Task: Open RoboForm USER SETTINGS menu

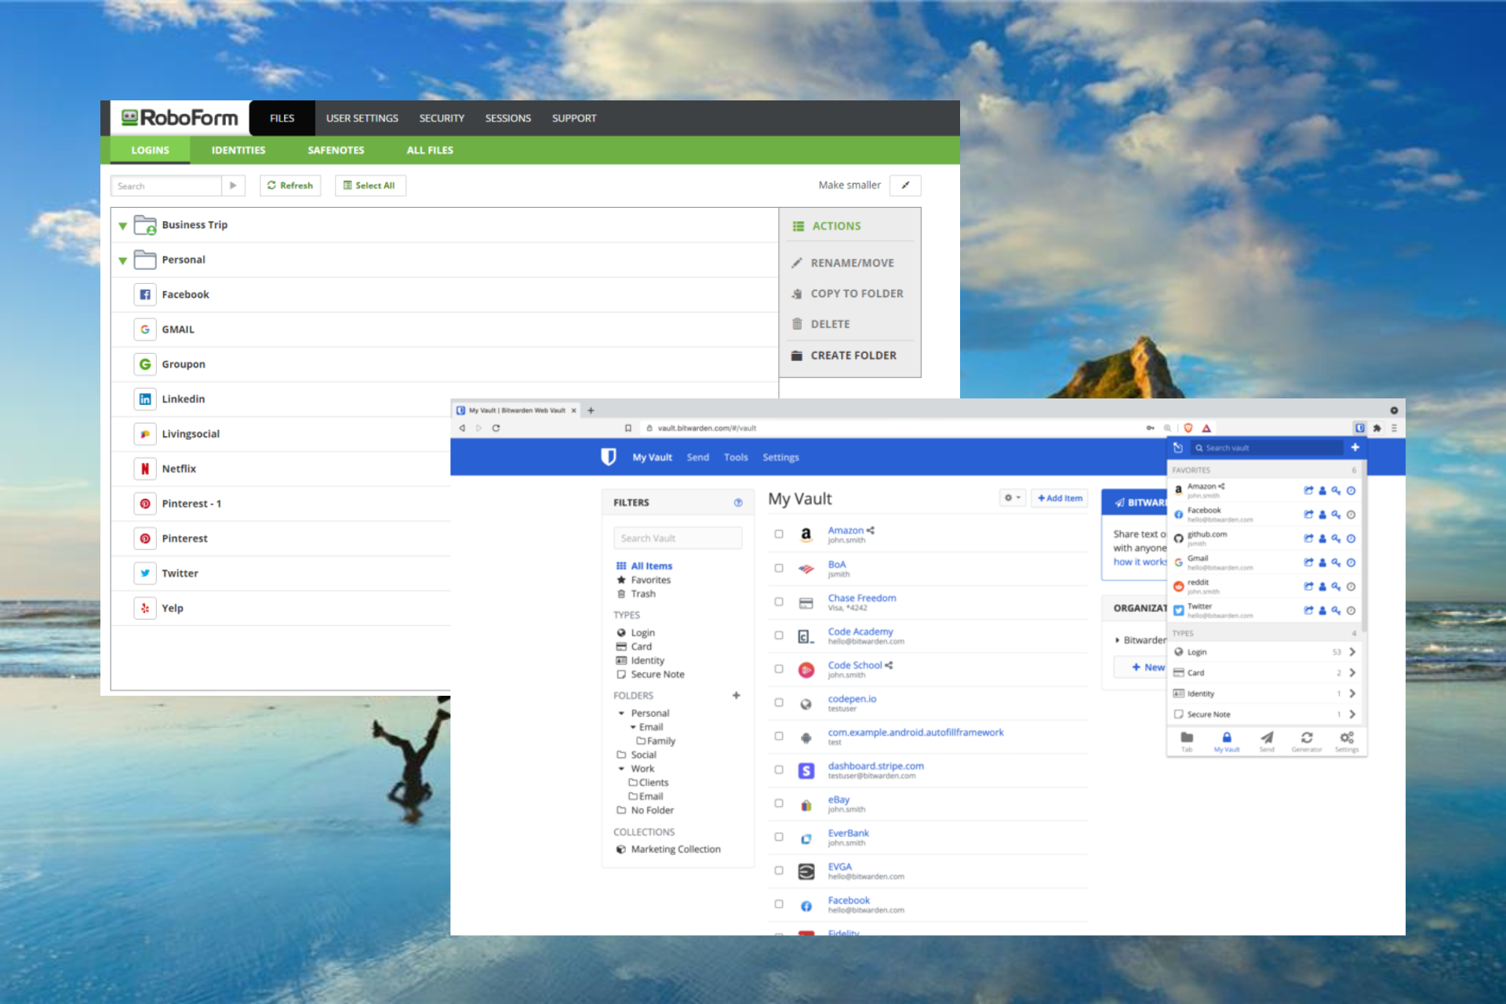Action: point(362,118)
